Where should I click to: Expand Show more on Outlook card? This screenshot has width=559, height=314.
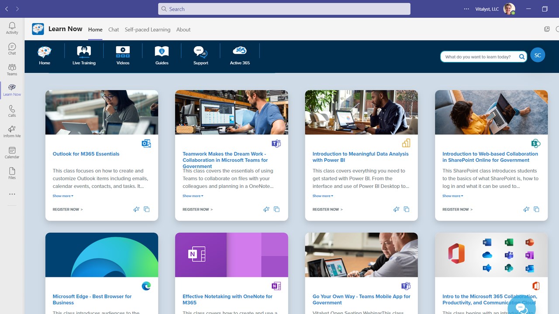(x=63, y=196)
